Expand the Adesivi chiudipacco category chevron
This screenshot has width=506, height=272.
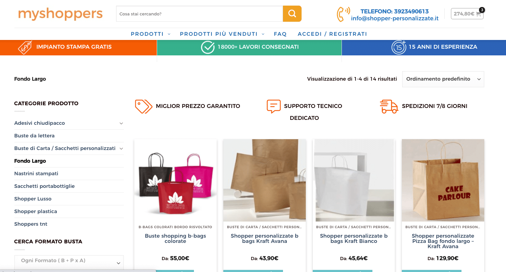[x=121, y=123]
